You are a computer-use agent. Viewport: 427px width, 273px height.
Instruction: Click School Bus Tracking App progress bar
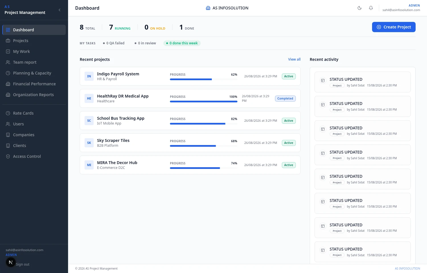point(204,124)
